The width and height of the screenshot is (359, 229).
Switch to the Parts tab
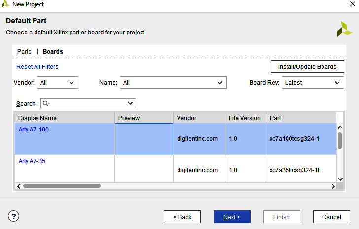point(24,51)
